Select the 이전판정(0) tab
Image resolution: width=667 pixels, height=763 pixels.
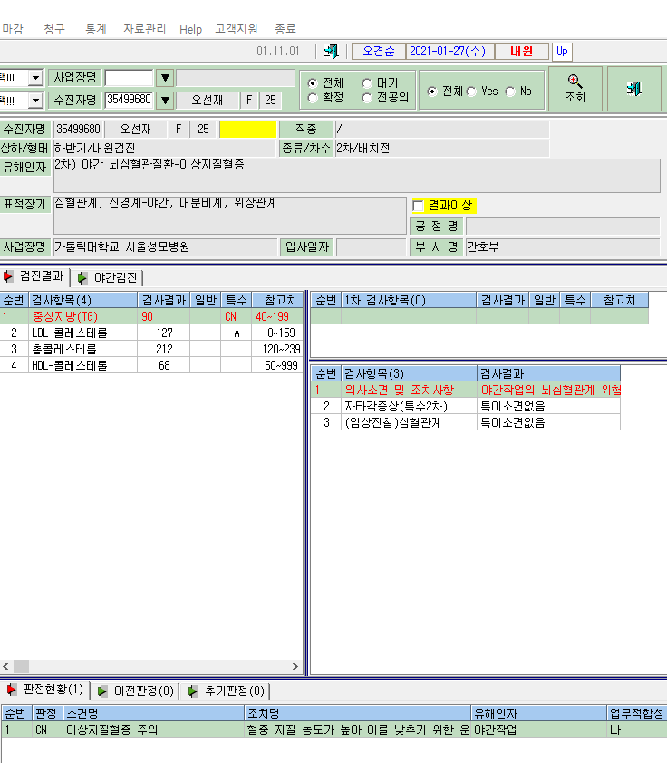137,691
